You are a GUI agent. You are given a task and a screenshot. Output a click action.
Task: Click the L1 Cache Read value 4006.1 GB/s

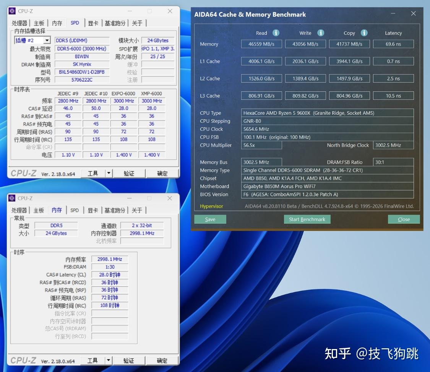[x=261, y=61]
